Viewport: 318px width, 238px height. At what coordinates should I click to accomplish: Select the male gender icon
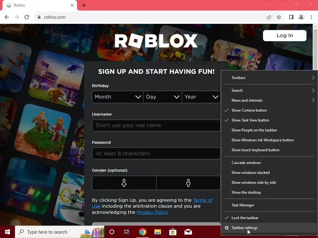pos(189,183)
